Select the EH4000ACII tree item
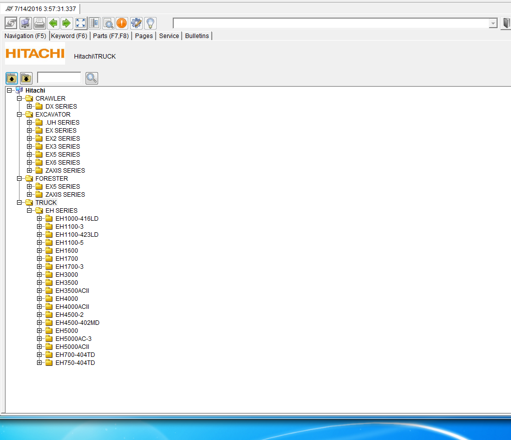Screen dimensions: 511x440 click(x=72, y=307)
